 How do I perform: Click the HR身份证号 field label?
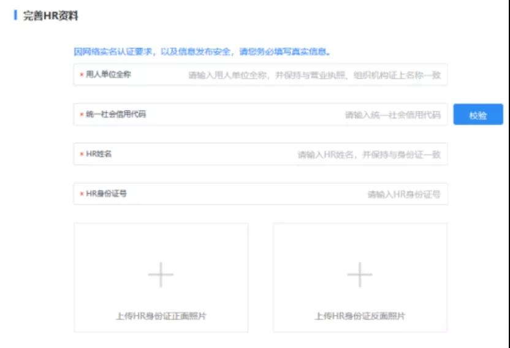[107, 194]
